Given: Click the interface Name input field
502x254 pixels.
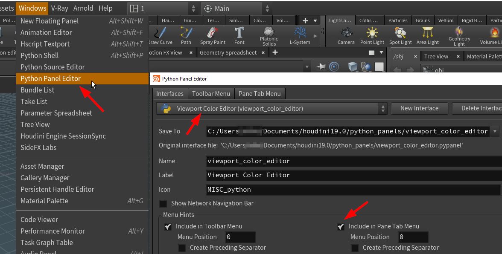Looking at the screenshot, I should pos(354,161).
